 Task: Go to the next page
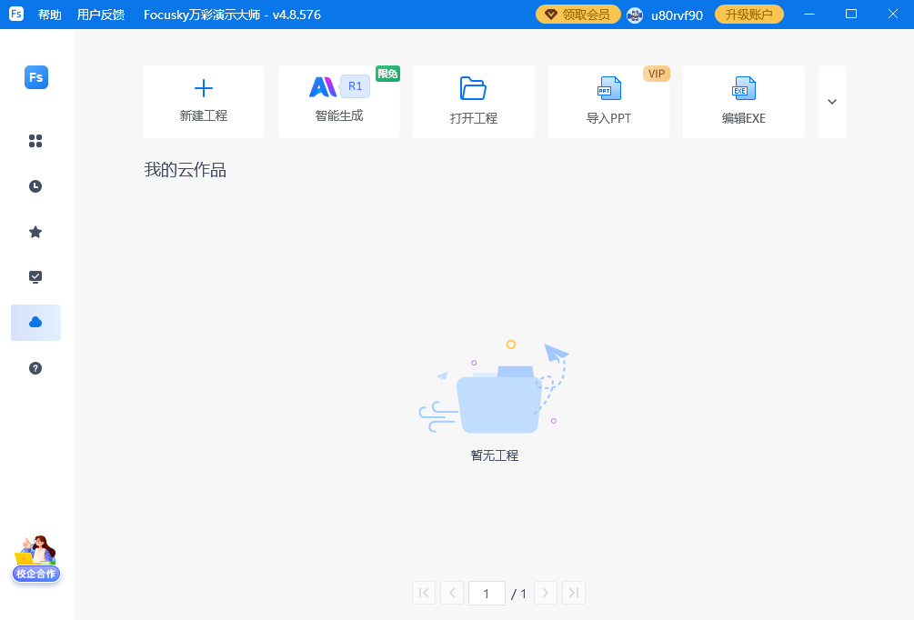[546, 594]
